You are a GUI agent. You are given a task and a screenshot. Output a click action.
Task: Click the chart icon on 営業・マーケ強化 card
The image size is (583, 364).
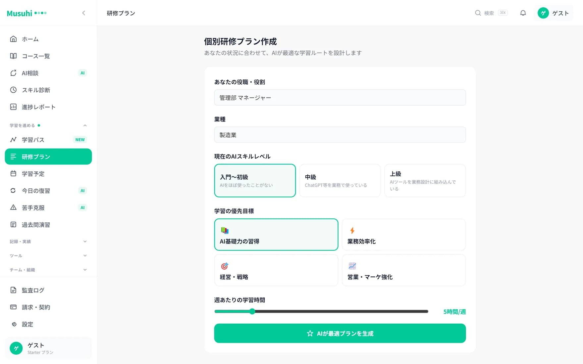coord(352,266)
